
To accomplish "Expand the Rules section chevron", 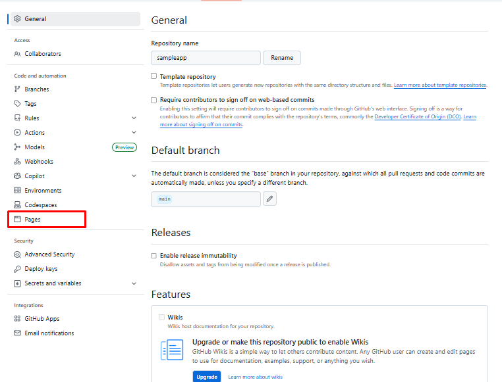I will coord(134,118).
